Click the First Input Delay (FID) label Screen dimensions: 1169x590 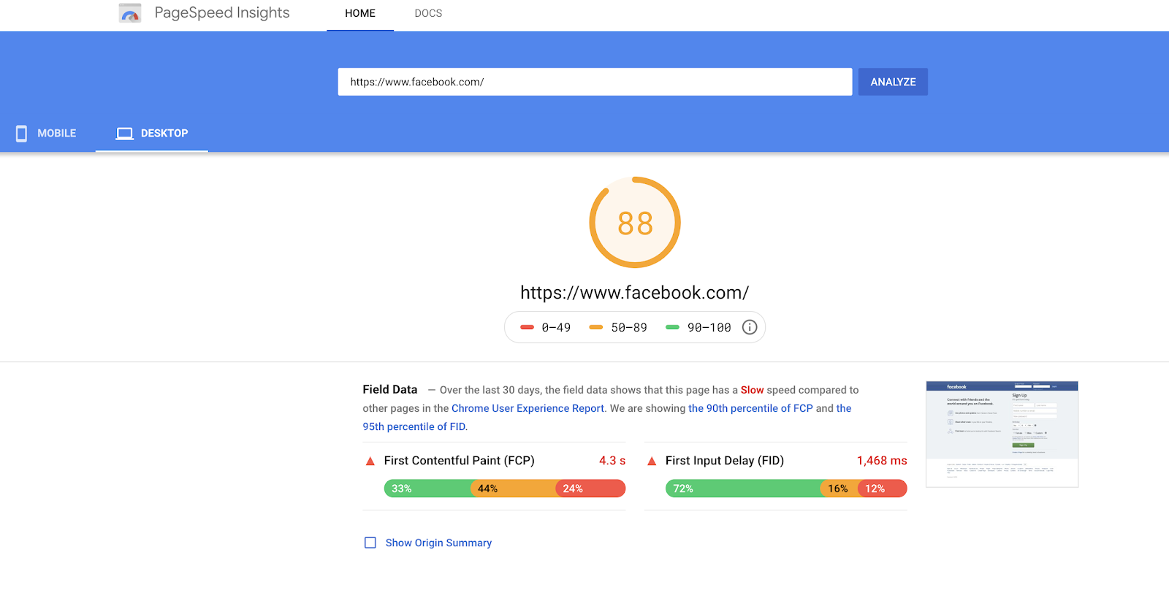(725, 461)
